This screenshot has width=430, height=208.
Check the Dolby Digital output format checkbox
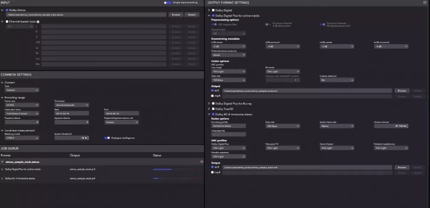(x=213, y=10)
